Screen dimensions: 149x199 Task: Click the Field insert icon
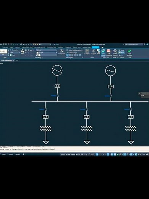[99, 52]
